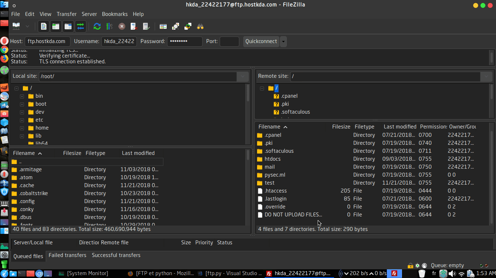Open the Site Manager dropdown arrow
496x278 pixels.
(x=27, y=26)
